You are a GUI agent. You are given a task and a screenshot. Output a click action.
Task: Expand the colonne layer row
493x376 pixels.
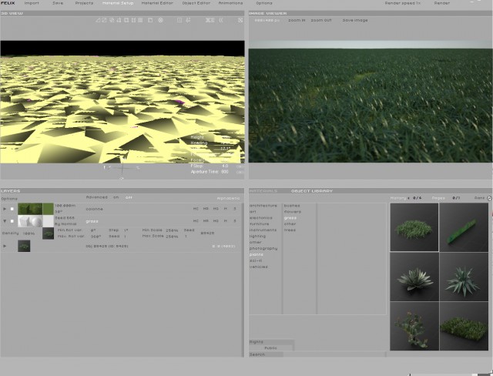point(5,209)
